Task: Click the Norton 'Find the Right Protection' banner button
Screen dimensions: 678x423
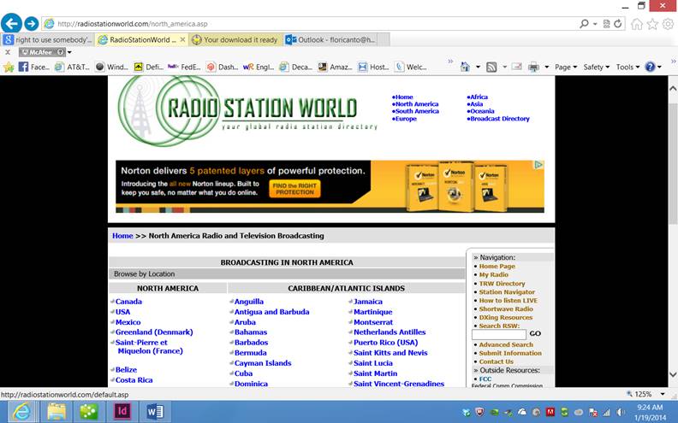Action: pyautogui.click(x=294, y=188)
